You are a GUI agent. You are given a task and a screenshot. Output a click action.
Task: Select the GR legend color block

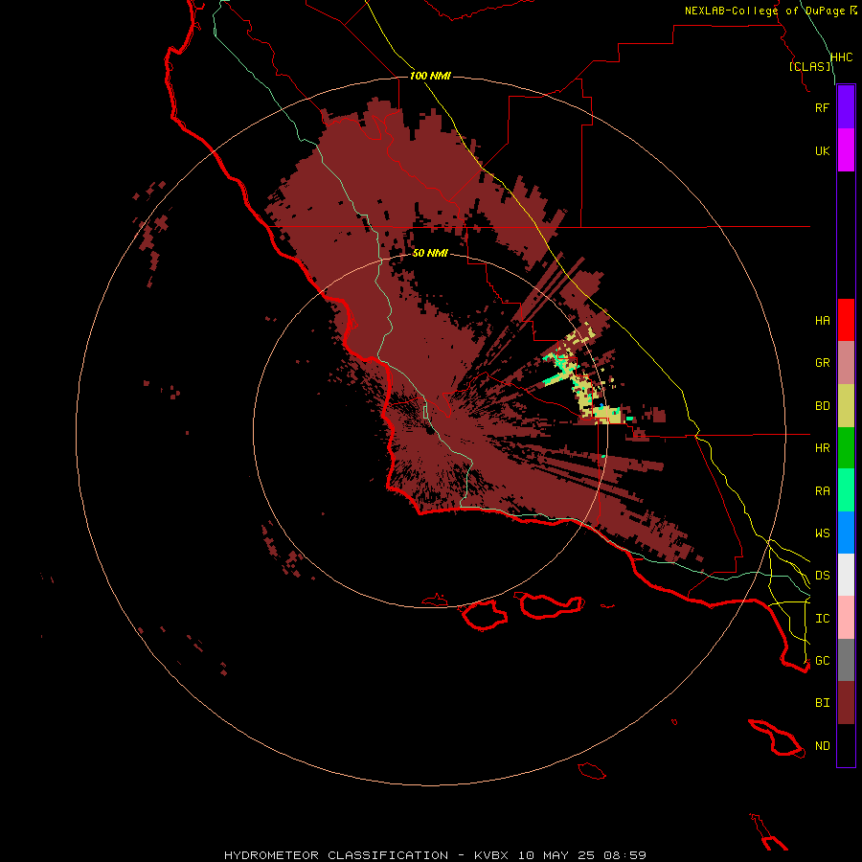pyautogui.click(x=846, y=363)
